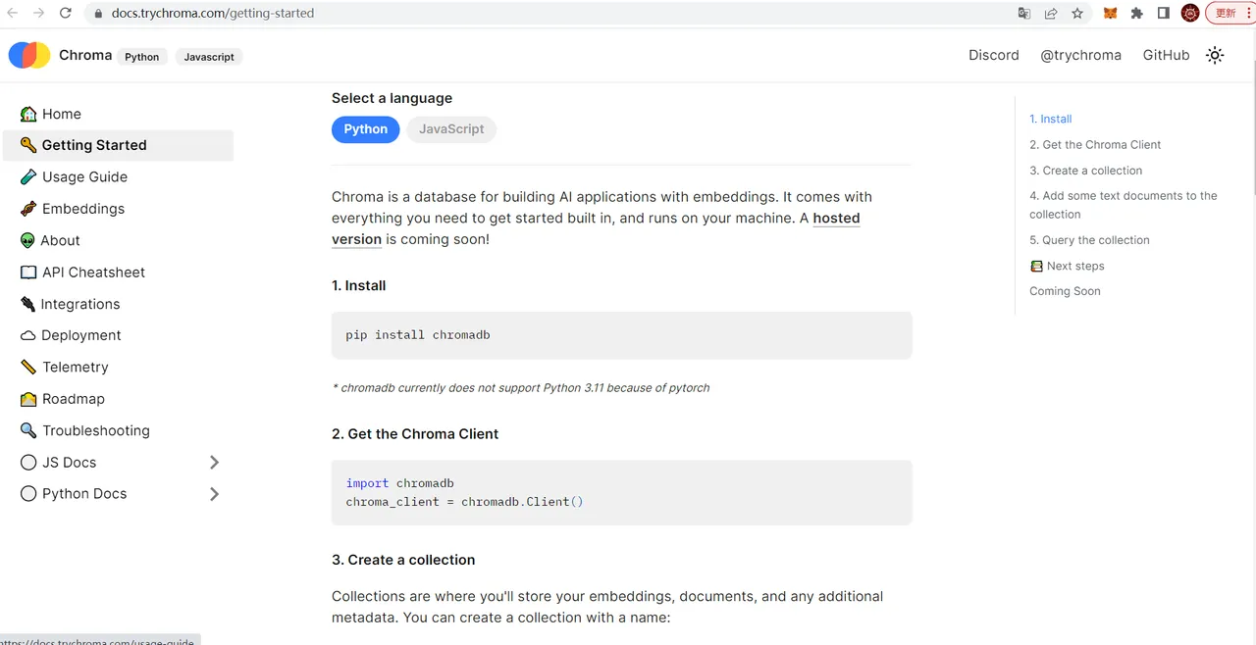Click the translate page icon in address bar

click(1024, 13)
